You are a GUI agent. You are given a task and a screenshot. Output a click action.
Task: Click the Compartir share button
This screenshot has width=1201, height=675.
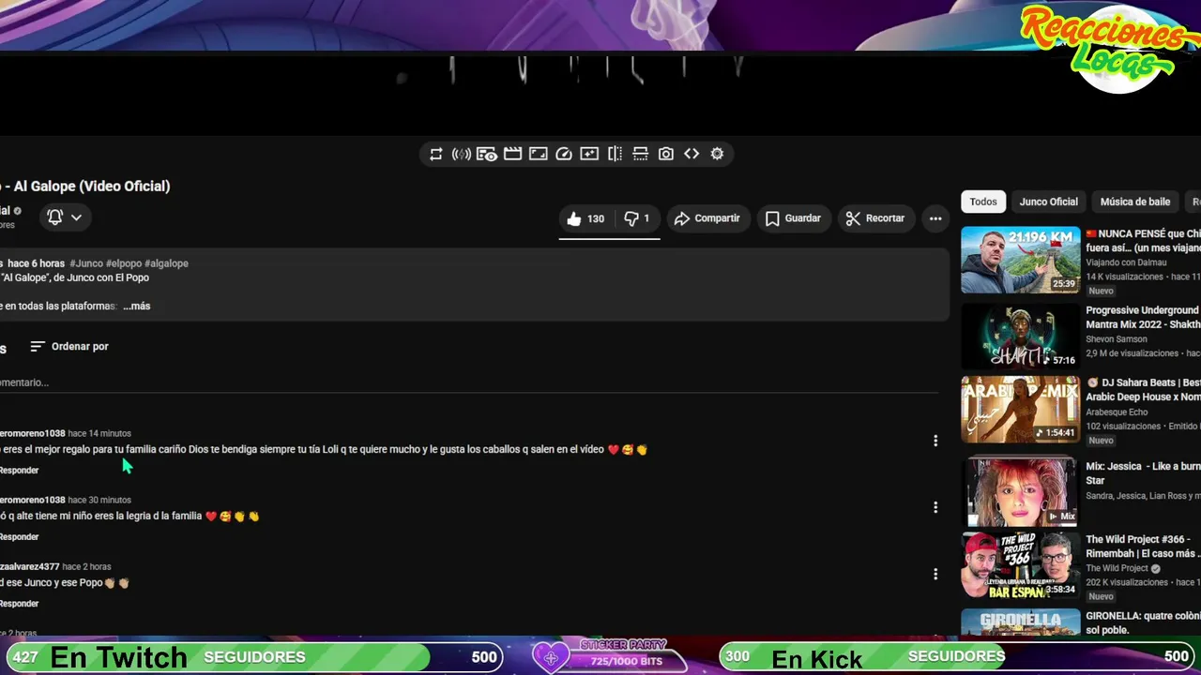pyautogui.click(x=708, y=218)
